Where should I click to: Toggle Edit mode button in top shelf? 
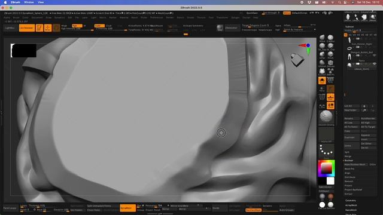click(x=39, y=28)
